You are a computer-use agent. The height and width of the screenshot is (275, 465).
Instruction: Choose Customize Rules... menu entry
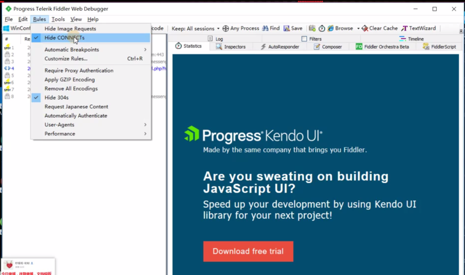click(90, 59)
